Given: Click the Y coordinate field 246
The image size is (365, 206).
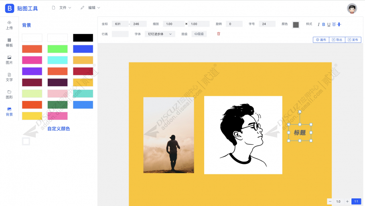Looking at the screenshot, I should tap(138, 24).
